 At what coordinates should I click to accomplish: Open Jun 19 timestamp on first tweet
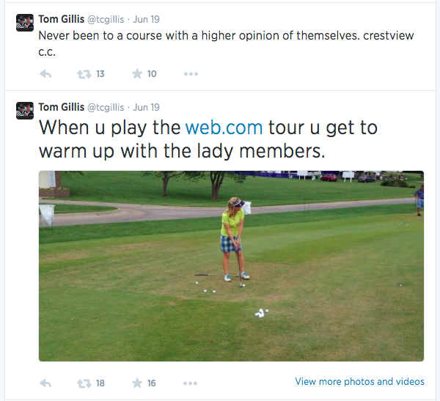[146, 18]
